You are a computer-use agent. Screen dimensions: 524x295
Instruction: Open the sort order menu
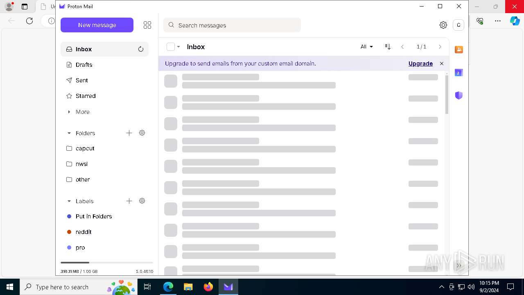pyautogui.click(x=388, y=47)
